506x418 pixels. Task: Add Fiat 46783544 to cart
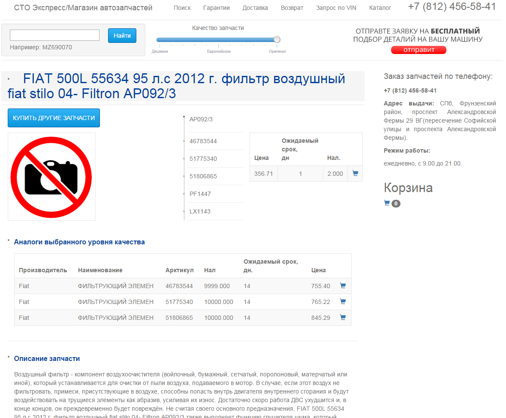tap(343, 286)
